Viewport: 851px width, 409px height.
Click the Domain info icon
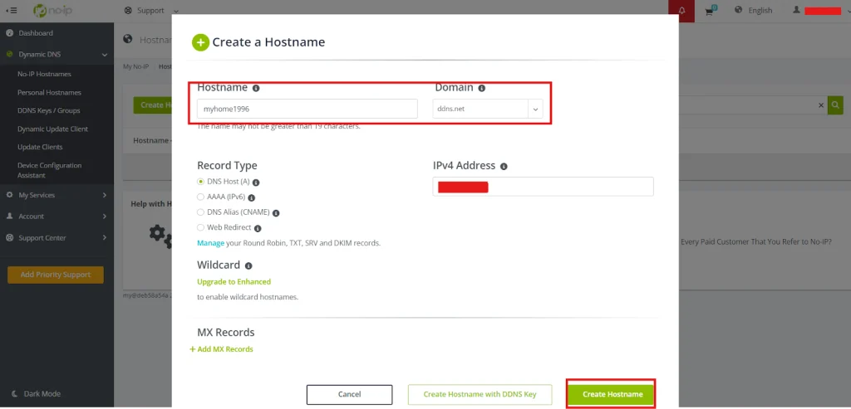click(x=481, y=88)
